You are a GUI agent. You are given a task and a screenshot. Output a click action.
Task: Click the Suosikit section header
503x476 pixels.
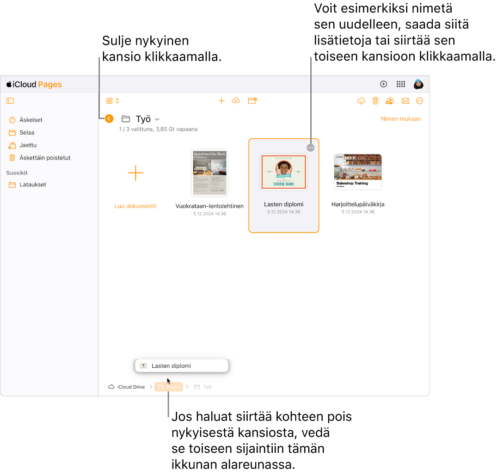click(17, 173)
